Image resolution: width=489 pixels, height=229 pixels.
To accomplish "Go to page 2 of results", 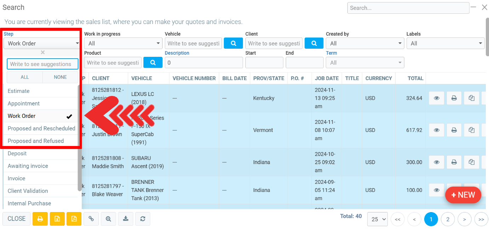I will [x=448, y=219].
